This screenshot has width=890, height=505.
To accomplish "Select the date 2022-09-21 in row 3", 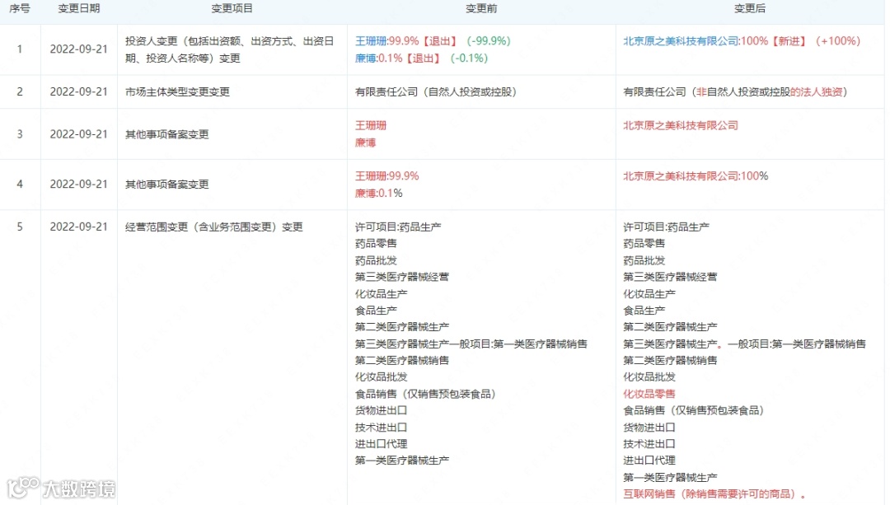I will [x=79, y=134].
